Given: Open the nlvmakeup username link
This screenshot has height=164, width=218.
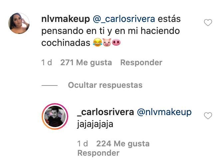Looking at the screenshot, I should coord(66,19).
